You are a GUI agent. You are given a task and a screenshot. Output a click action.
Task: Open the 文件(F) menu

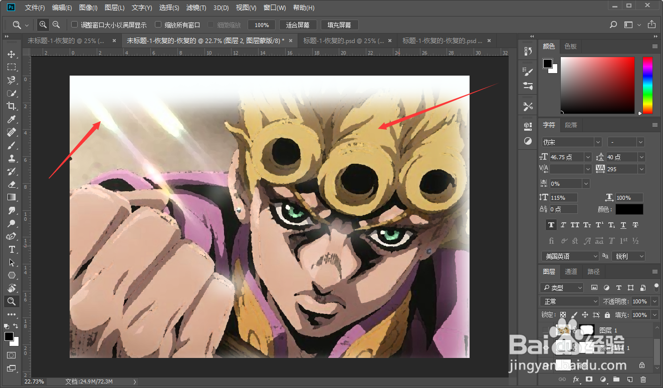tap(35, 8)
